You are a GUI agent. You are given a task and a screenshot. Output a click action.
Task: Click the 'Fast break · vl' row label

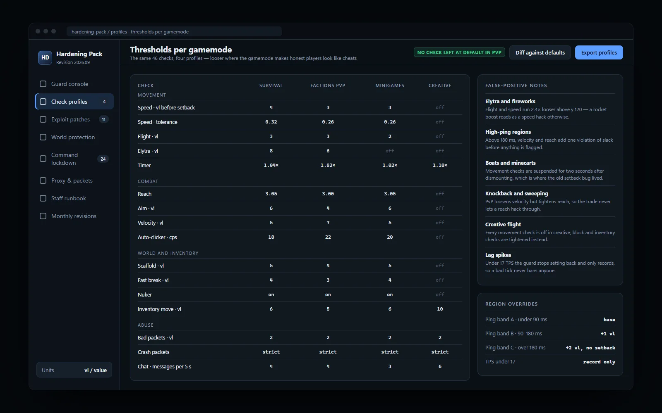click(153, 280)
